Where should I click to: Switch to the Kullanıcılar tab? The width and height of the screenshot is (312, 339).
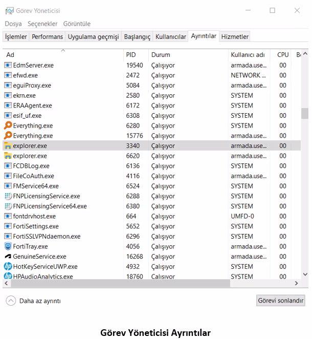(170, 36)
